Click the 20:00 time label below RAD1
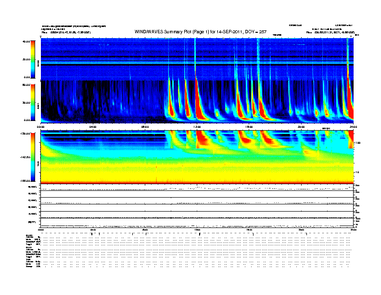 point(301,127)
